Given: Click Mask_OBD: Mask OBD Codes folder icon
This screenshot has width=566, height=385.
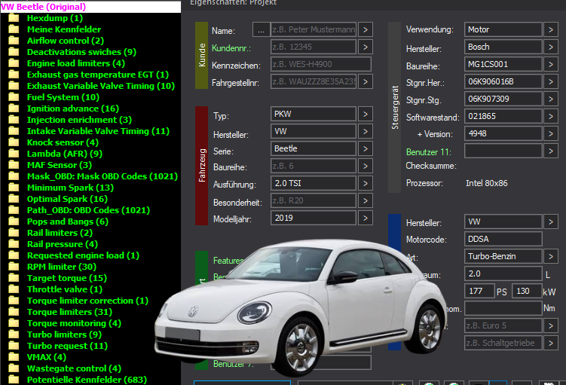Looking at the screenshot, I should tap(14, 176).
